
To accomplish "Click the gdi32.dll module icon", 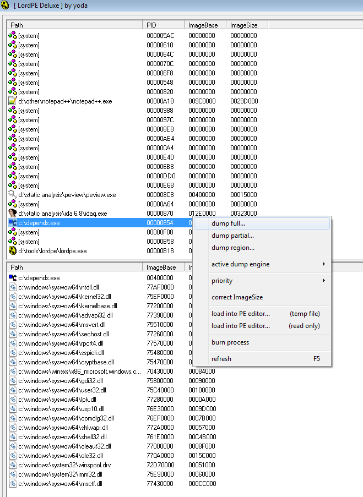I will click(13, 381).
